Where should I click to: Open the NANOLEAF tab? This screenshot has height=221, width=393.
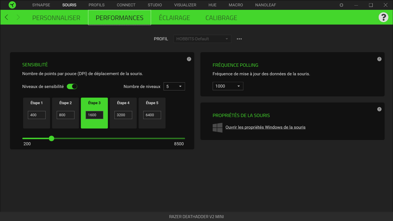tap(266, 5)
